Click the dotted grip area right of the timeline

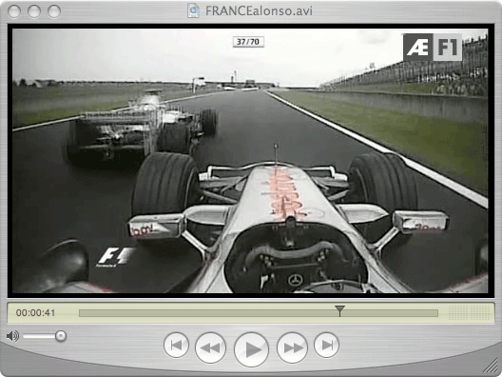point(469,312)
